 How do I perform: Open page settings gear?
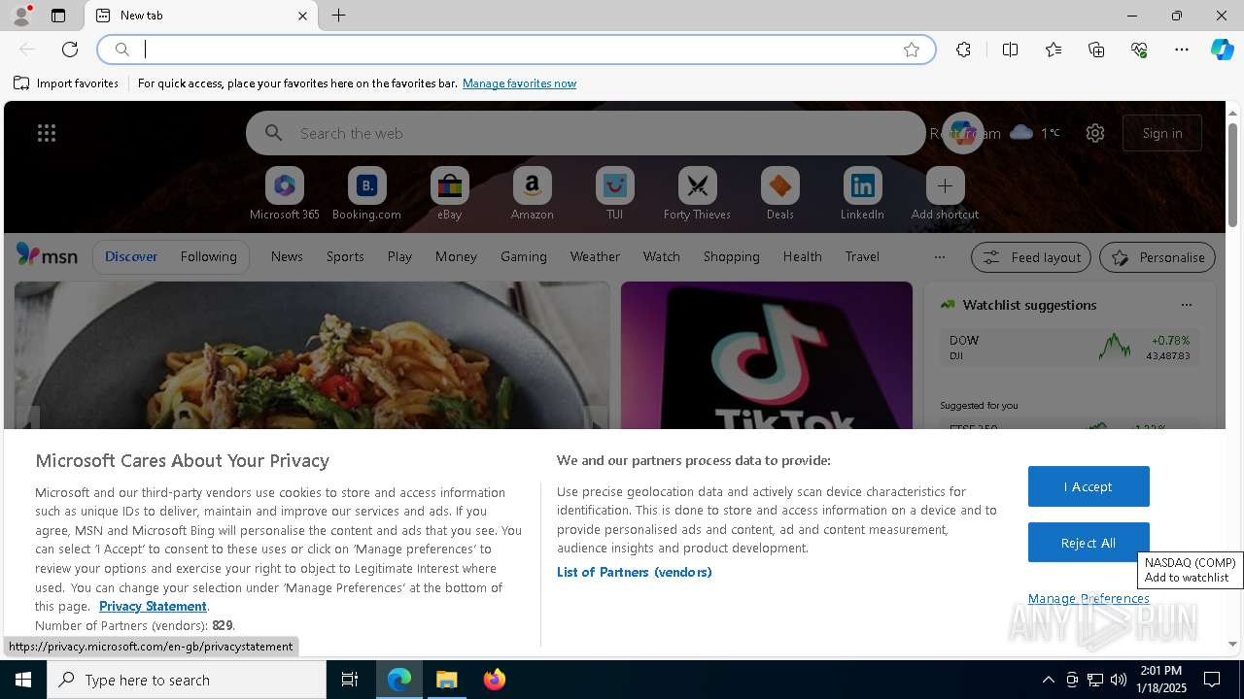click(1095, 133)
